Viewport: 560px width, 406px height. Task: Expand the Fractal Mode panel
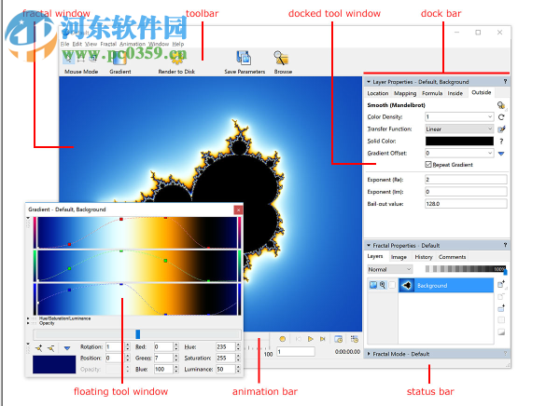pyautogui.click(x=369, y=354)
